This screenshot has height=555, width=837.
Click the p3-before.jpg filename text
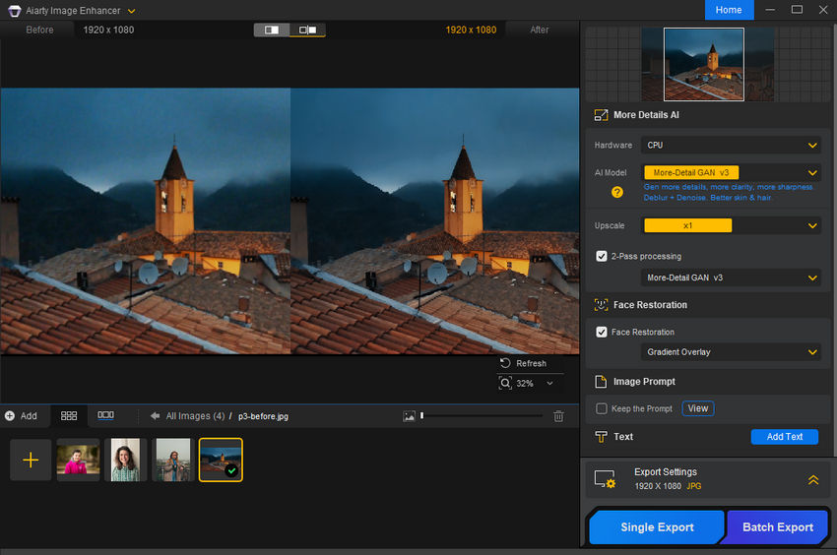point(263,416)
